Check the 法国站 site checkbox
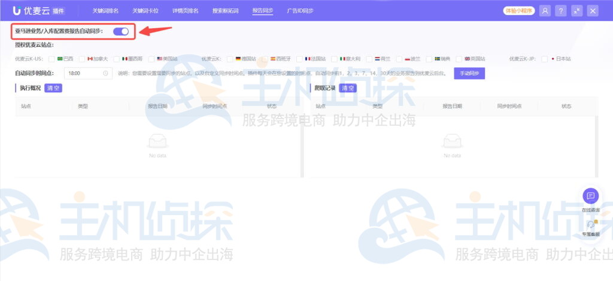This screenshot has height=281, width=613. coord(299,59)
